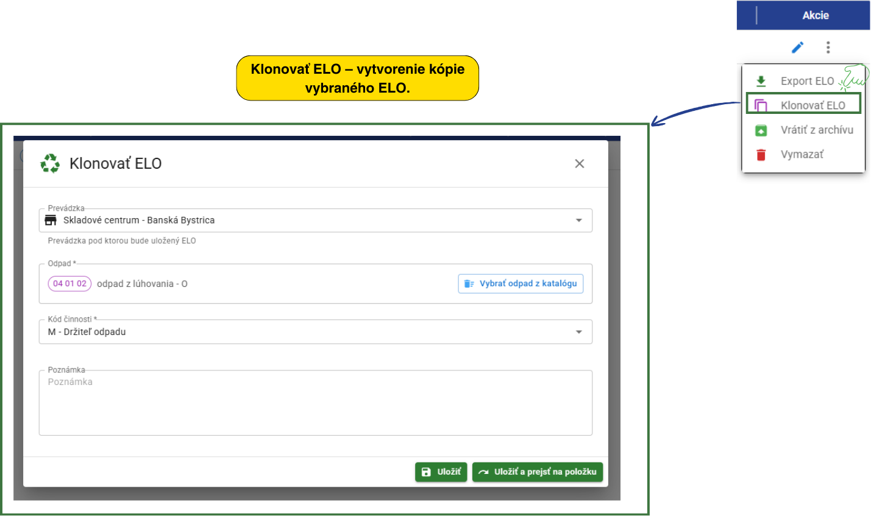
Task: Click the 04 01 02 waste code chip
Action: 69,284
